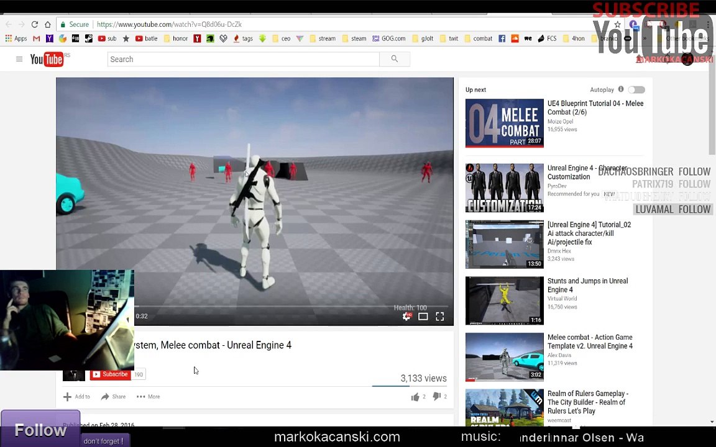Click the '3,133 views' count
The height and width of the screenshot is (447, 716).
click(423, 378)
